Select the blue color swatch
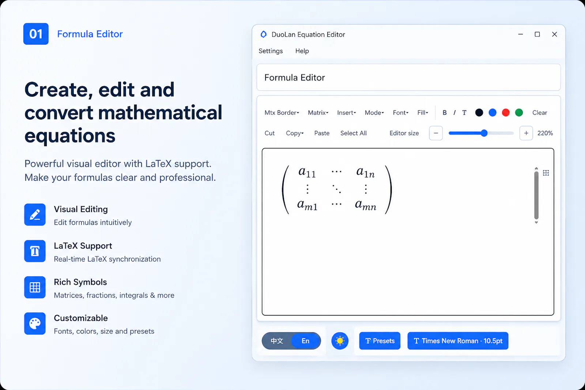 coord(492,113)
